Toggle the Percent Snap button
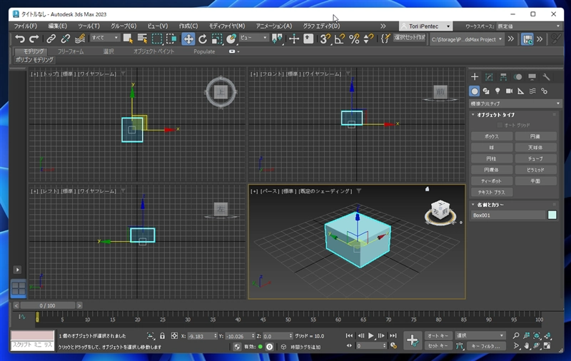Screen dimensions: 571x361 pos(354,39)
